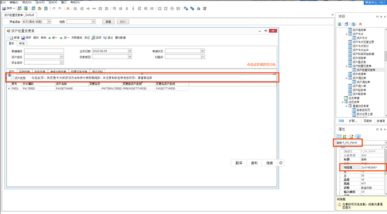Click the 新增 icon in the form toolbar
387x214 pixels.
pos(12,38)
